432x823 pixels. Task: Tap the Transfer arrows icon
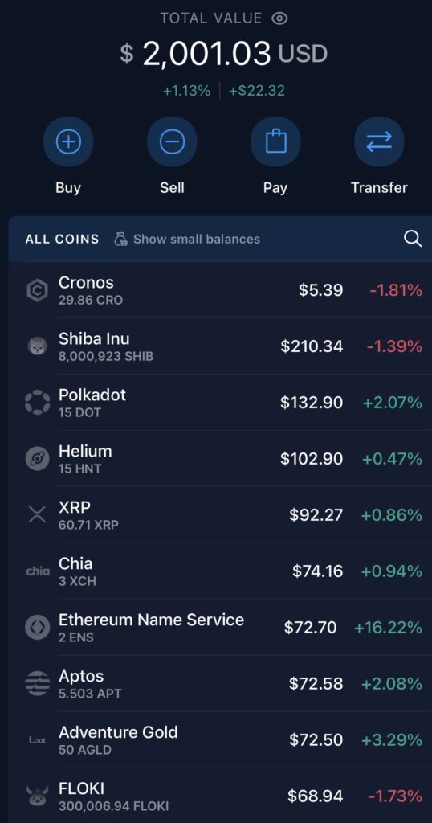[x=379, y=141]
